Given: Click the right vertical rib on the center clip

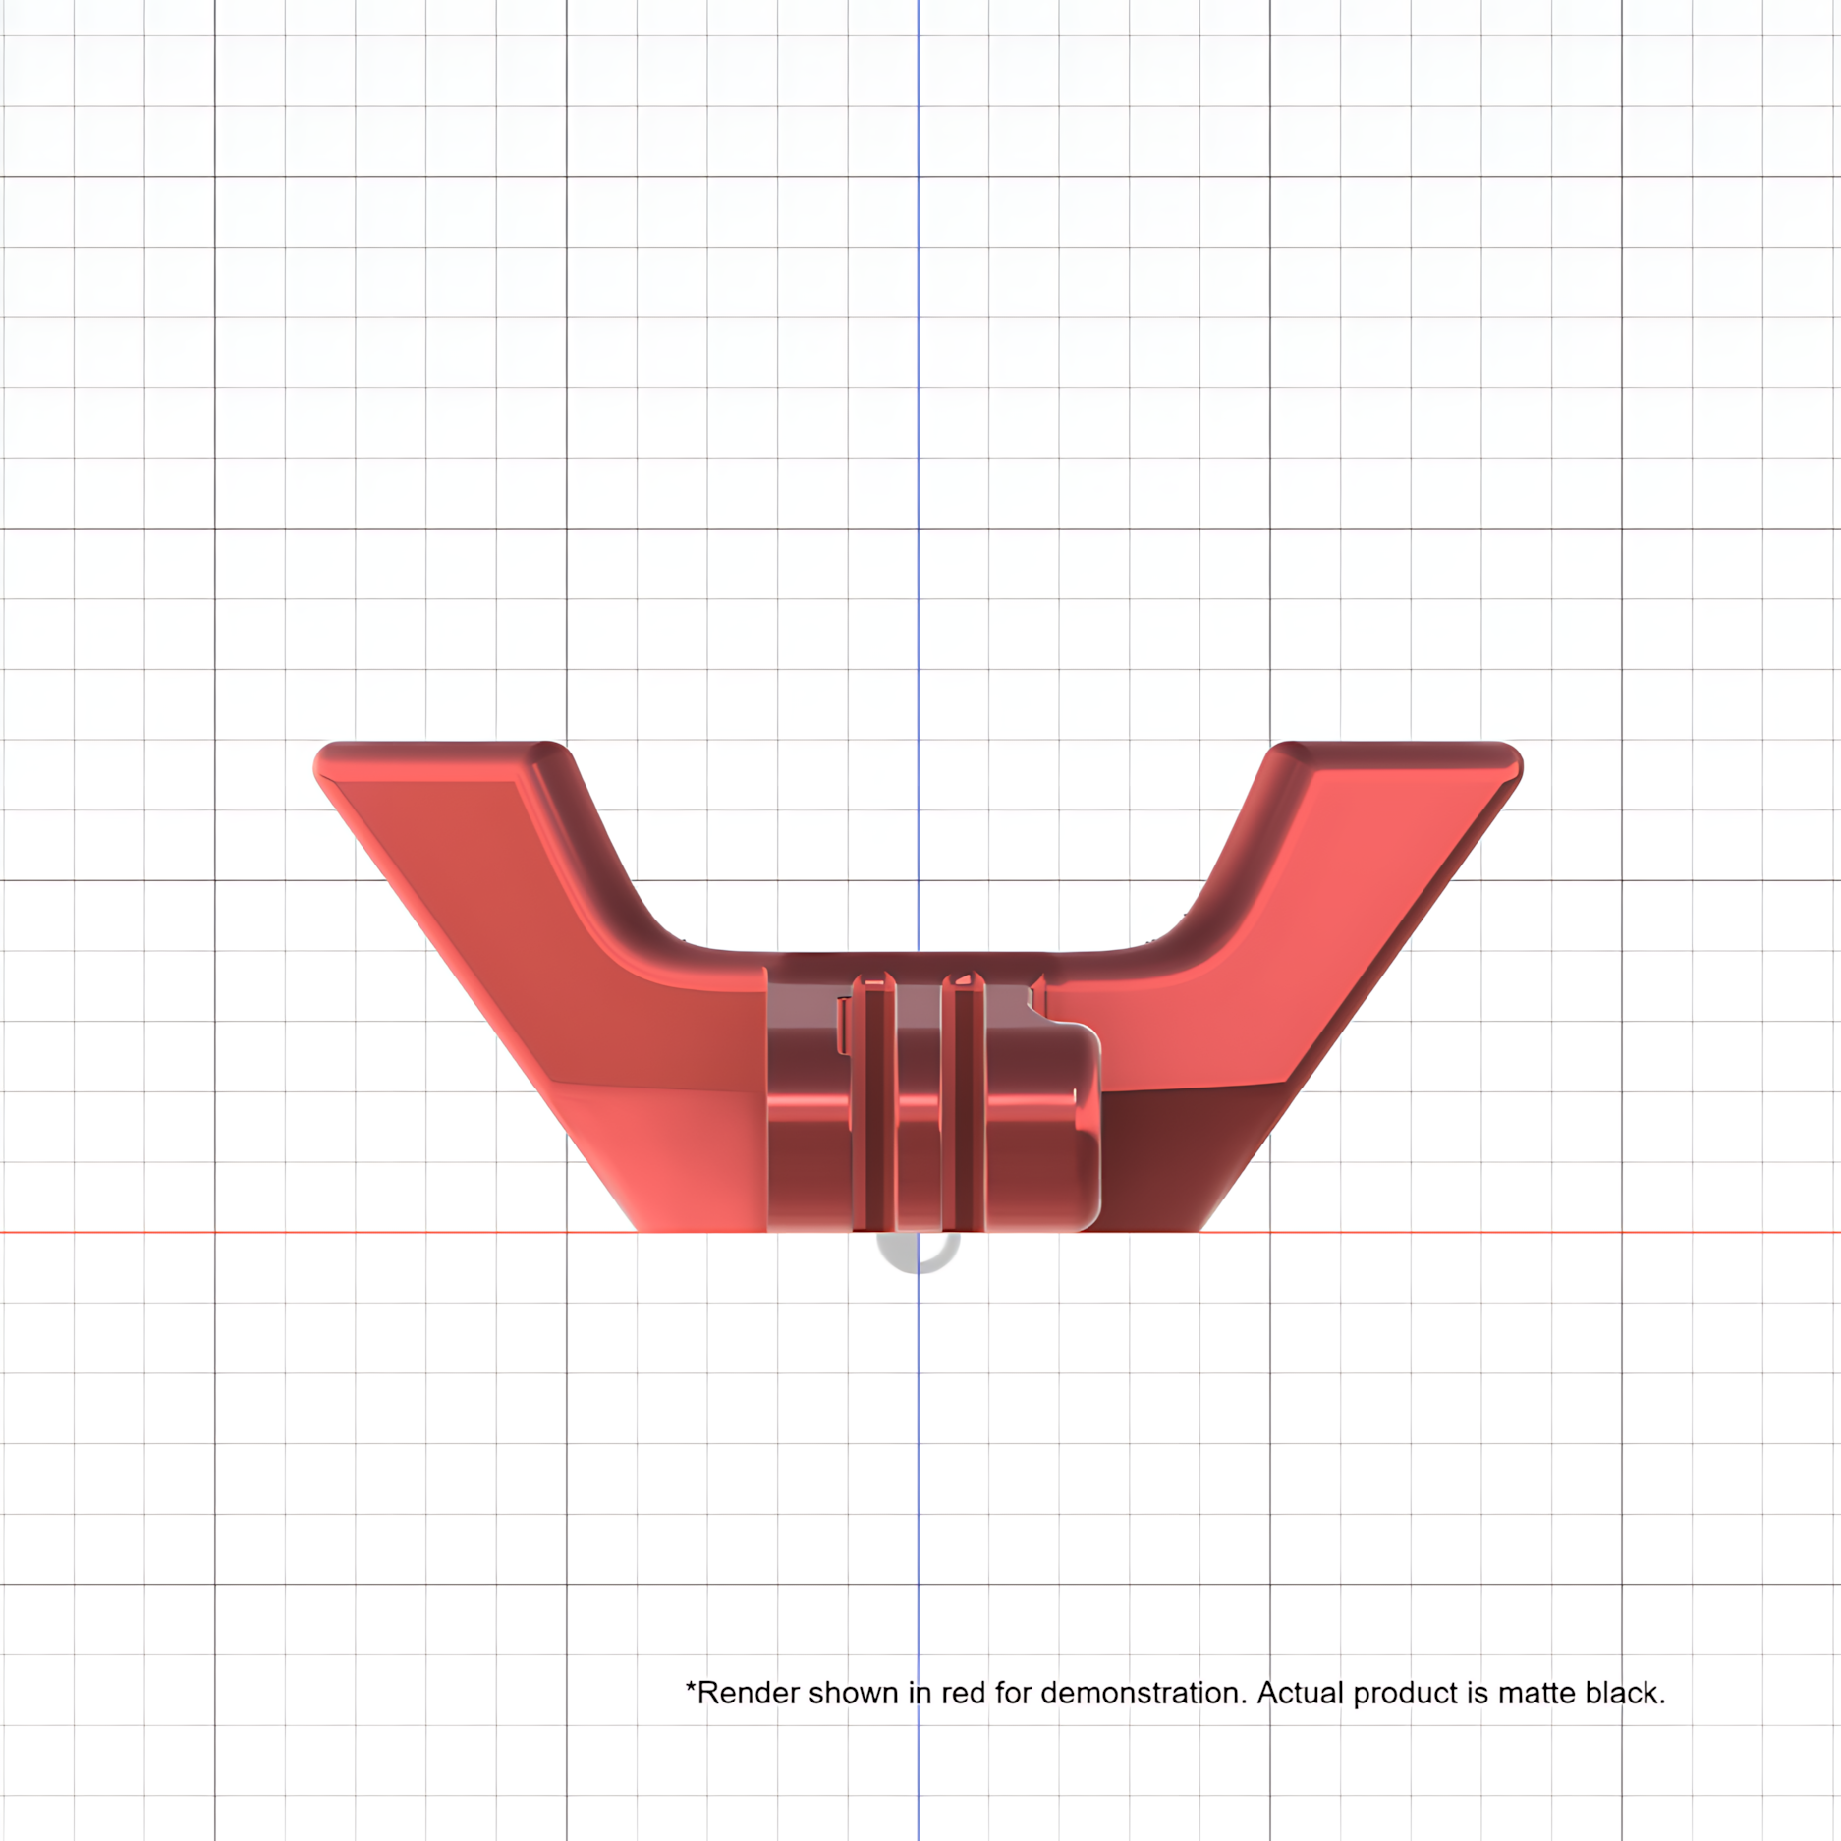Looking at the screenshot, I should 964,1102.
